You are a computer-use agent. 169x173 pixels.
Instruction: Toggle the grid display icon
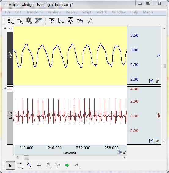(10, 21)
